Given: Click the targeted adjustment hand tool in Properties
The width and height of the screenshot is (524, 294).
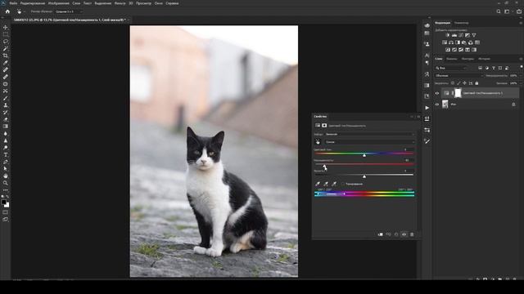Looking at the screenshot, I should (318, 142).
